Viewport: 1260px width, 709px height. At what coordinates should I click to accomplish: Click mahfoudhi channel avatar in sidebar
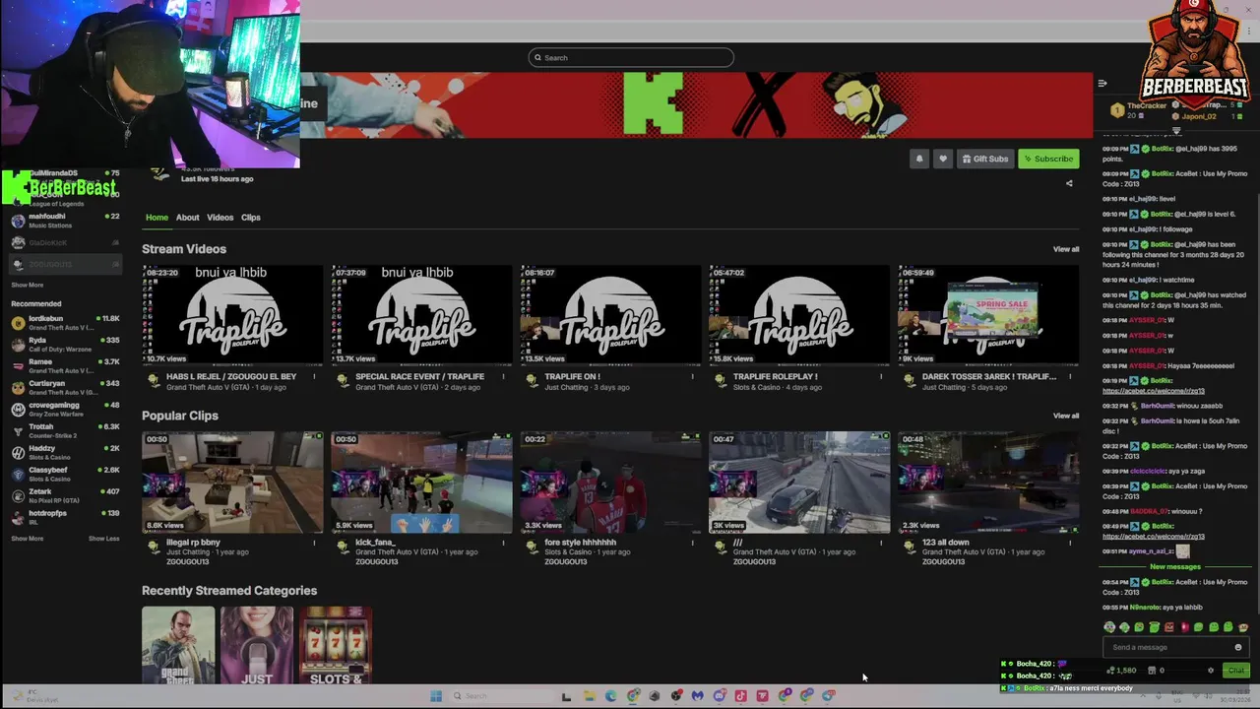tap(18, 221)
